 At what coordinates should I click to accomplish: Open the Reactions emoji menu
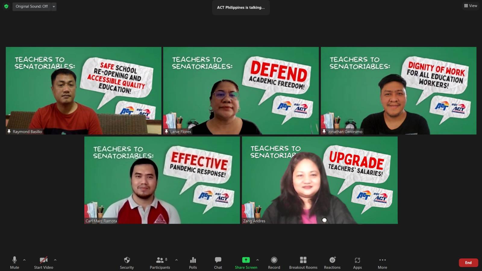(x=332, y=263)
